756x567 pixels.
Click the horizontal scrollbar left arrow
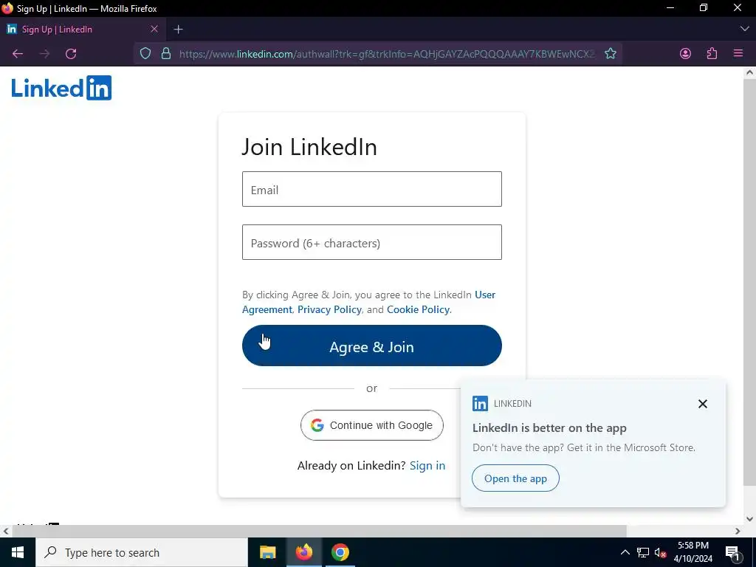6,531
